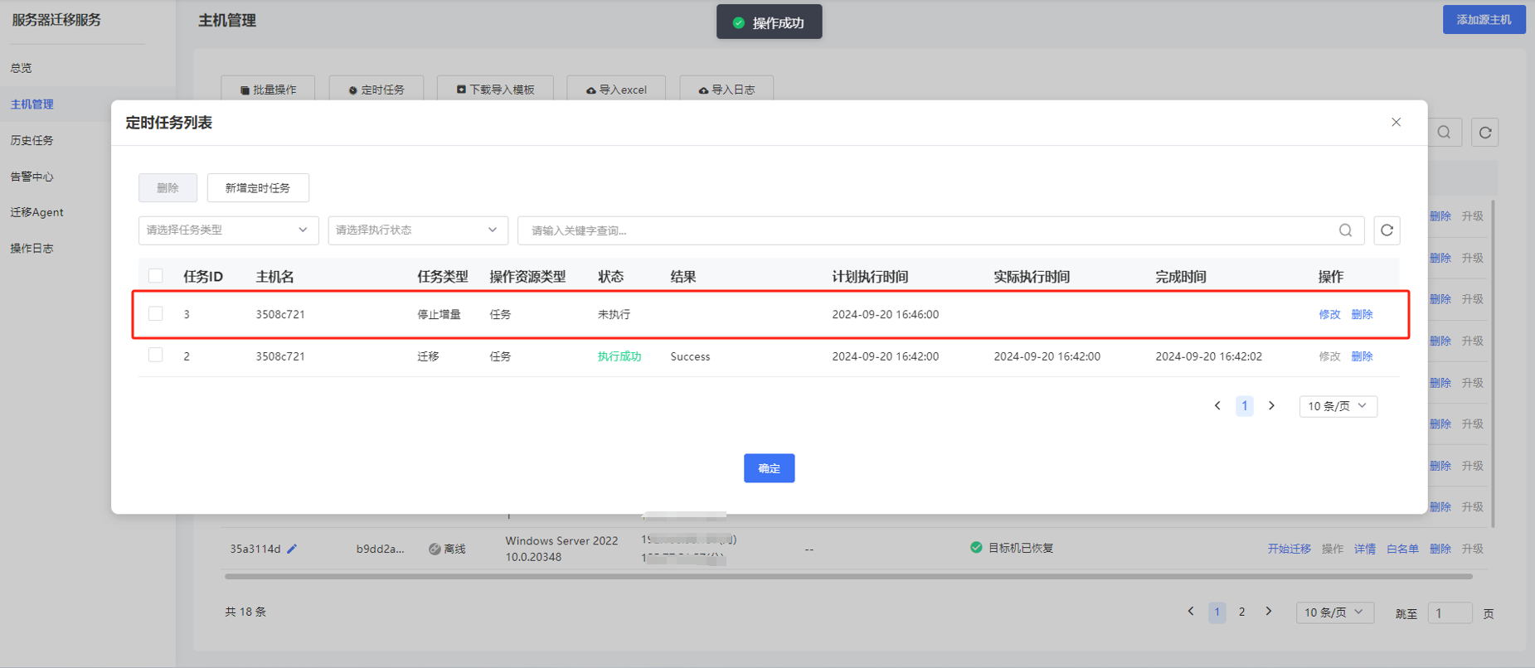Focus the 跳至 page number input
This screenshot has width=1535, height=668.
[x=1450, y=613]
